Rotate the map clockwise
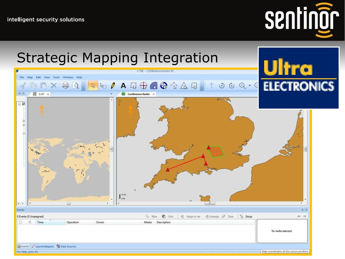 coord(232,85)
